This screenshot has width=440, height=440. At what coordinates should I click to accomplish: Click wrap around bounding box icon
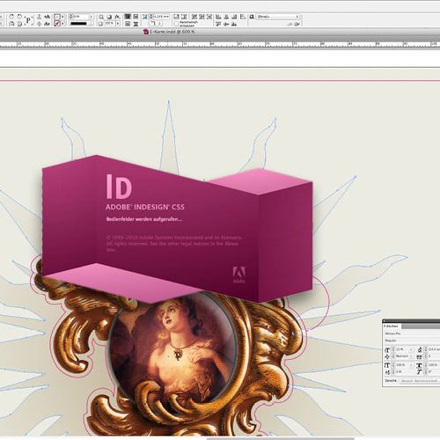click(x=136, y=17)
